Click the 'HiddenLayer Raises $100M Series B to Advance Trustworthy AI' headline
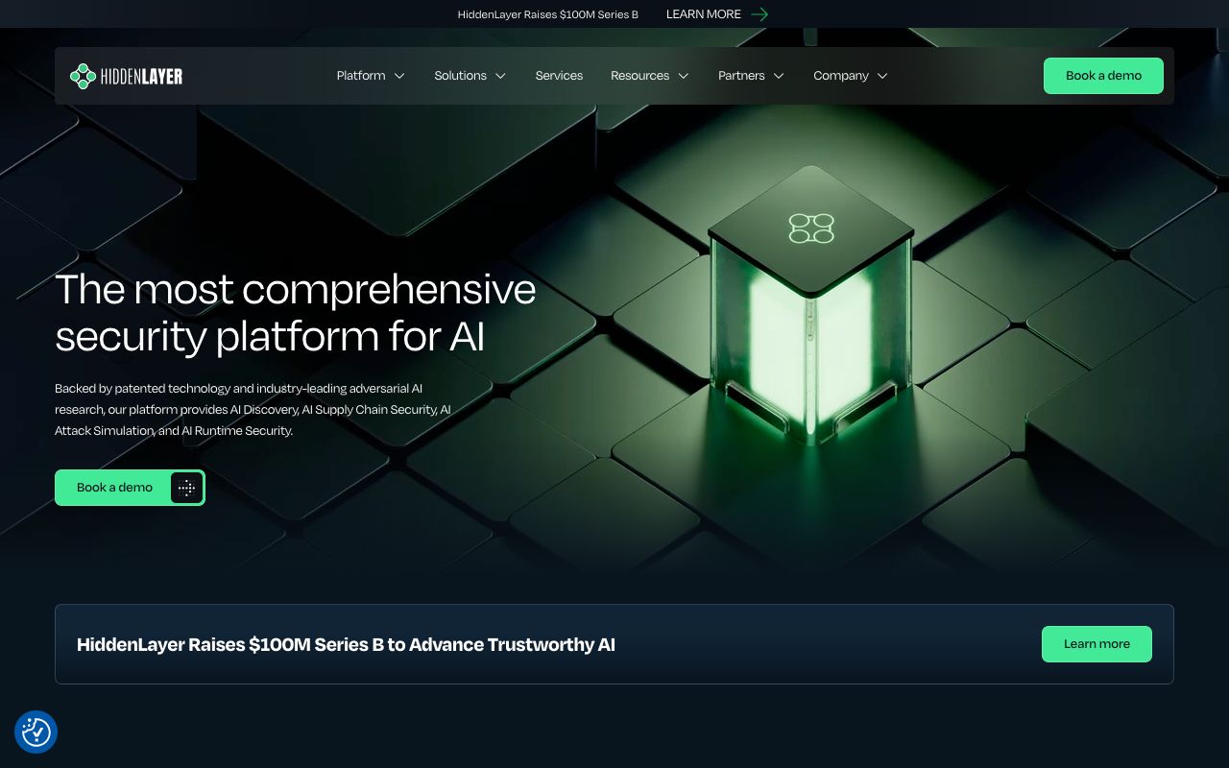Viewport: 1229px width, 768px height. click(346, 644)
